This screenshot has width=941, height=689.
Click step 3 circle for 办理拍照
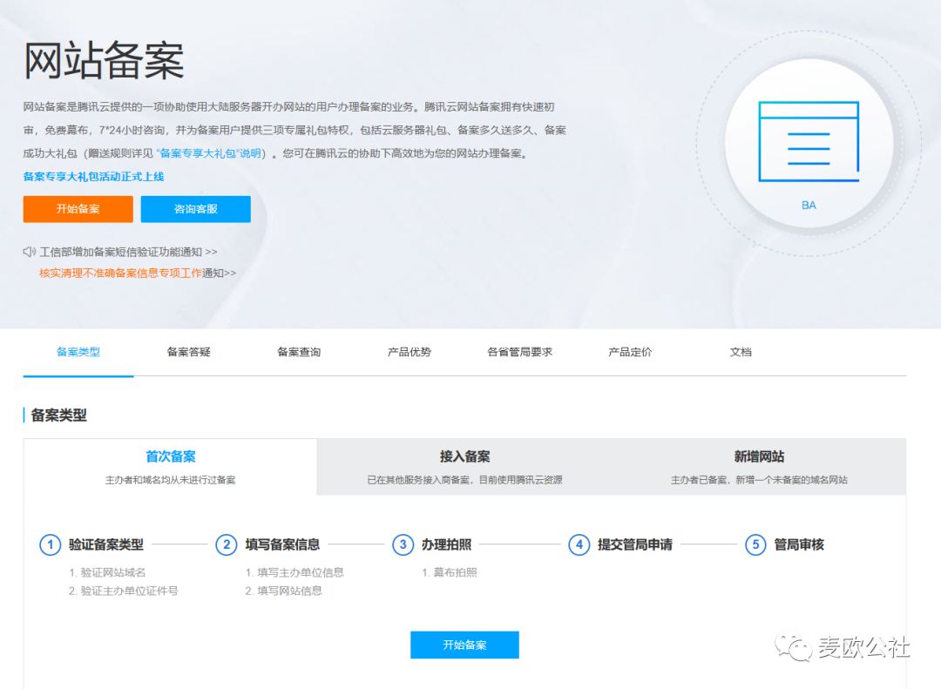pos(403,544)
